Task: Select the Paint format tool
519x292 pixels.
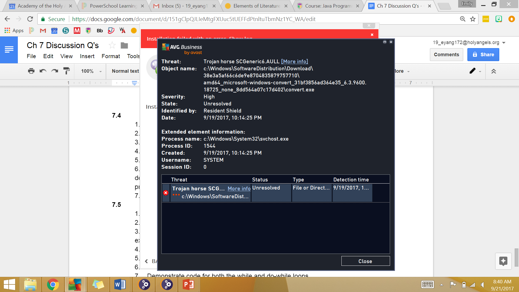Action: click(66, 71)
